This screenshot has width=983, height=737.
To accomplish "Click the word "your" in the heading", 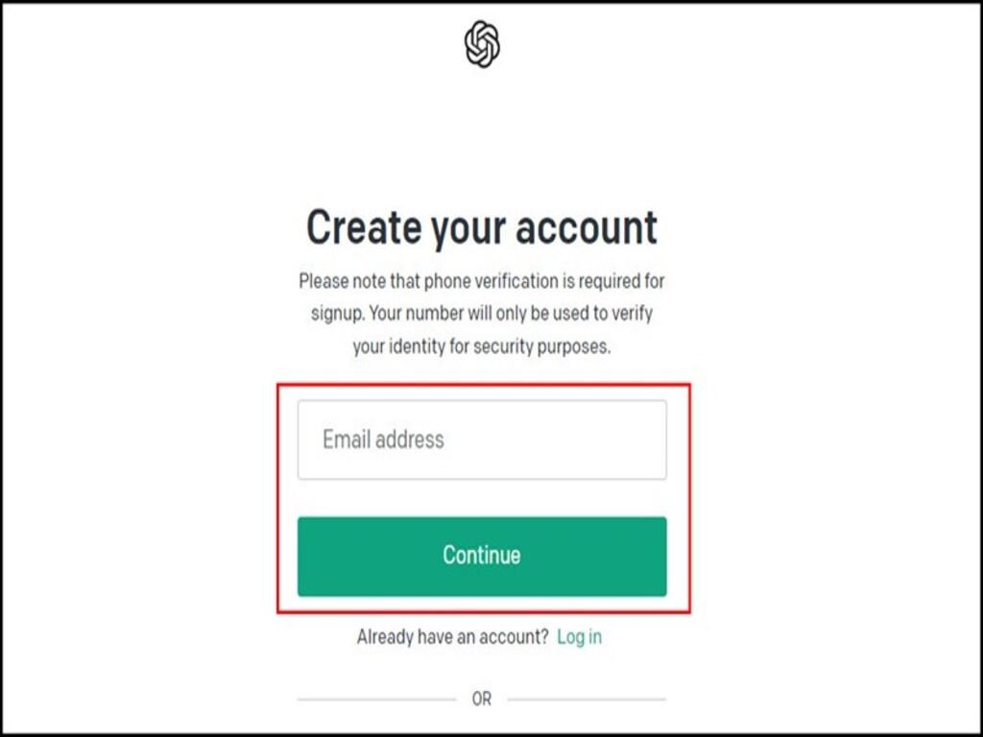I will (467, 228).
